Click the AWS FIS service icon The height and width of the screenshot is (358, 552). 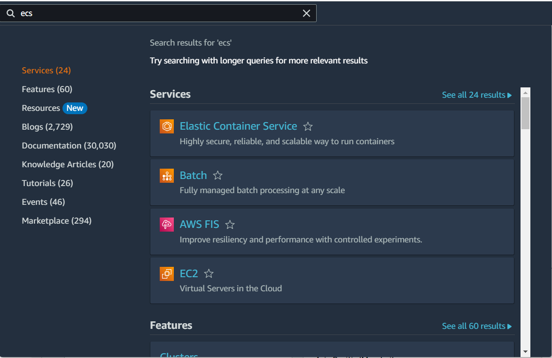pos(166,224)
